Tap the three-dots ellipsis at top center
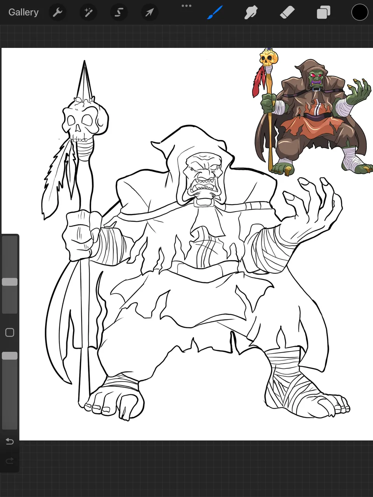 tap(186, 6)
